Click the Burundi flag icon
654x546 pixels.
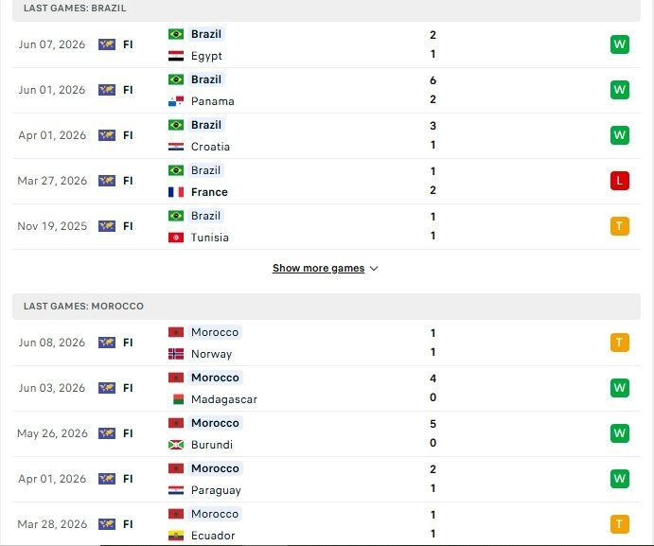[x=176, y=445]
